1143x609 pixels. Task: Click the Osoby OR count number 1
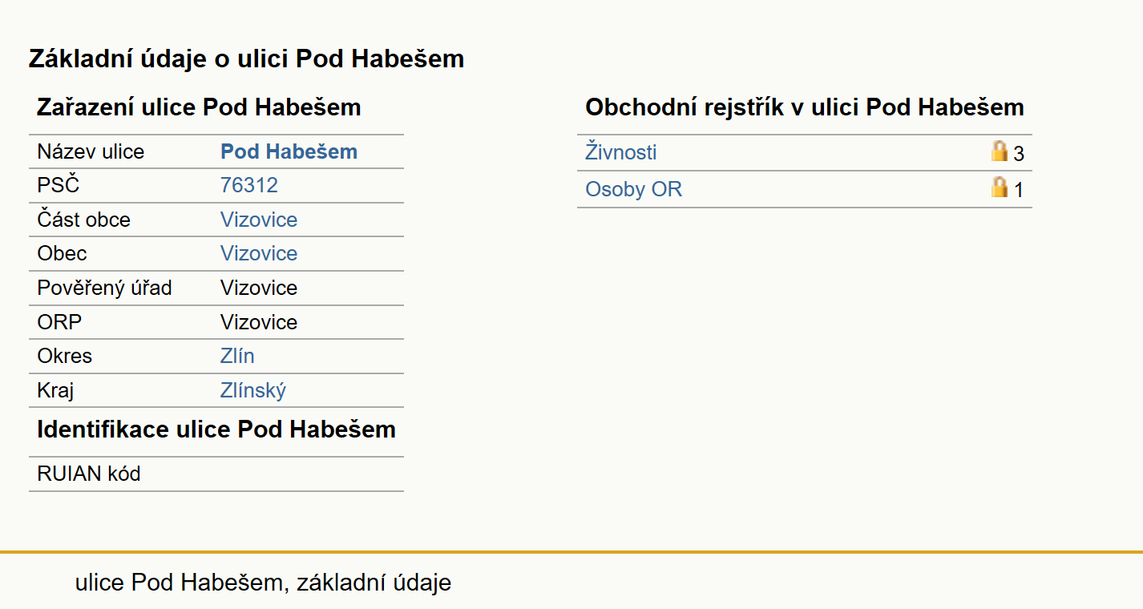1019,190
